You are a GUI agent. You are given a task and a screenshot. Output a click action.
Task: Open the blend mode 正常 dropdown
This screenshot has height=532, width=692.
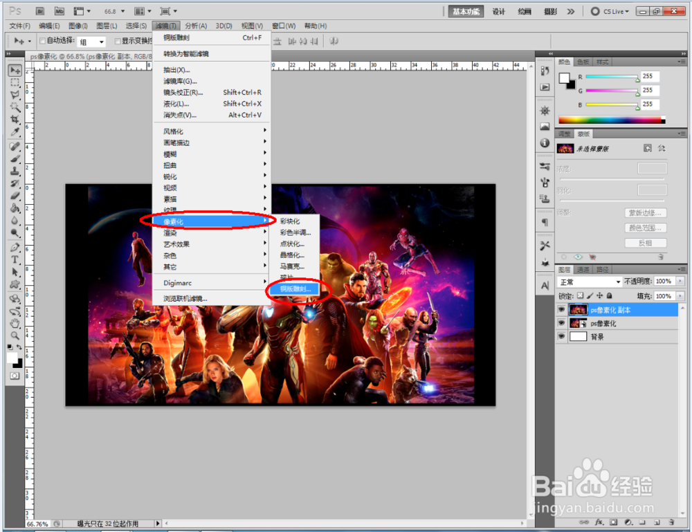pos(590,282)
